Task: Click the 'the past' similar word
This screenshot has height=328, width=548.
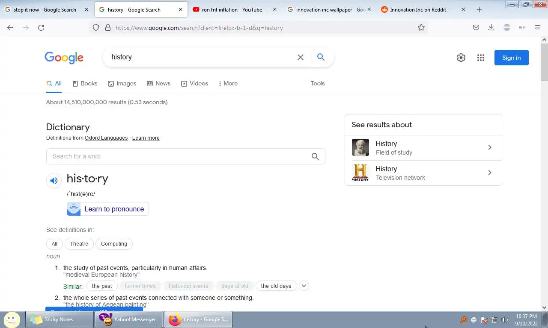Action: [x=102, y=286]
